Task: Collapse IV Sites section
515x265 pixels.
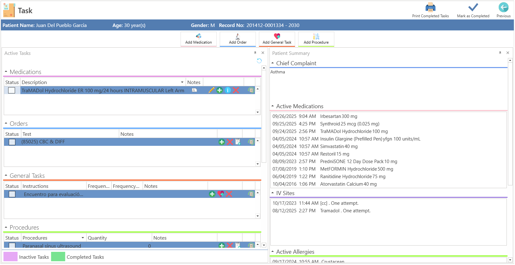Action: coord(273,193)
